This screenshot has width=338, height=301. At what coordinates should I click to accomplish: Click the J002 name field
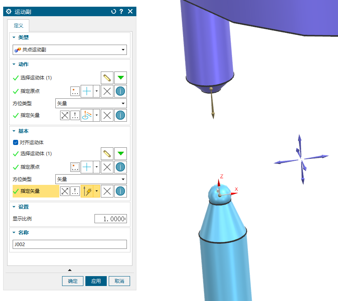tap(70, 245)
